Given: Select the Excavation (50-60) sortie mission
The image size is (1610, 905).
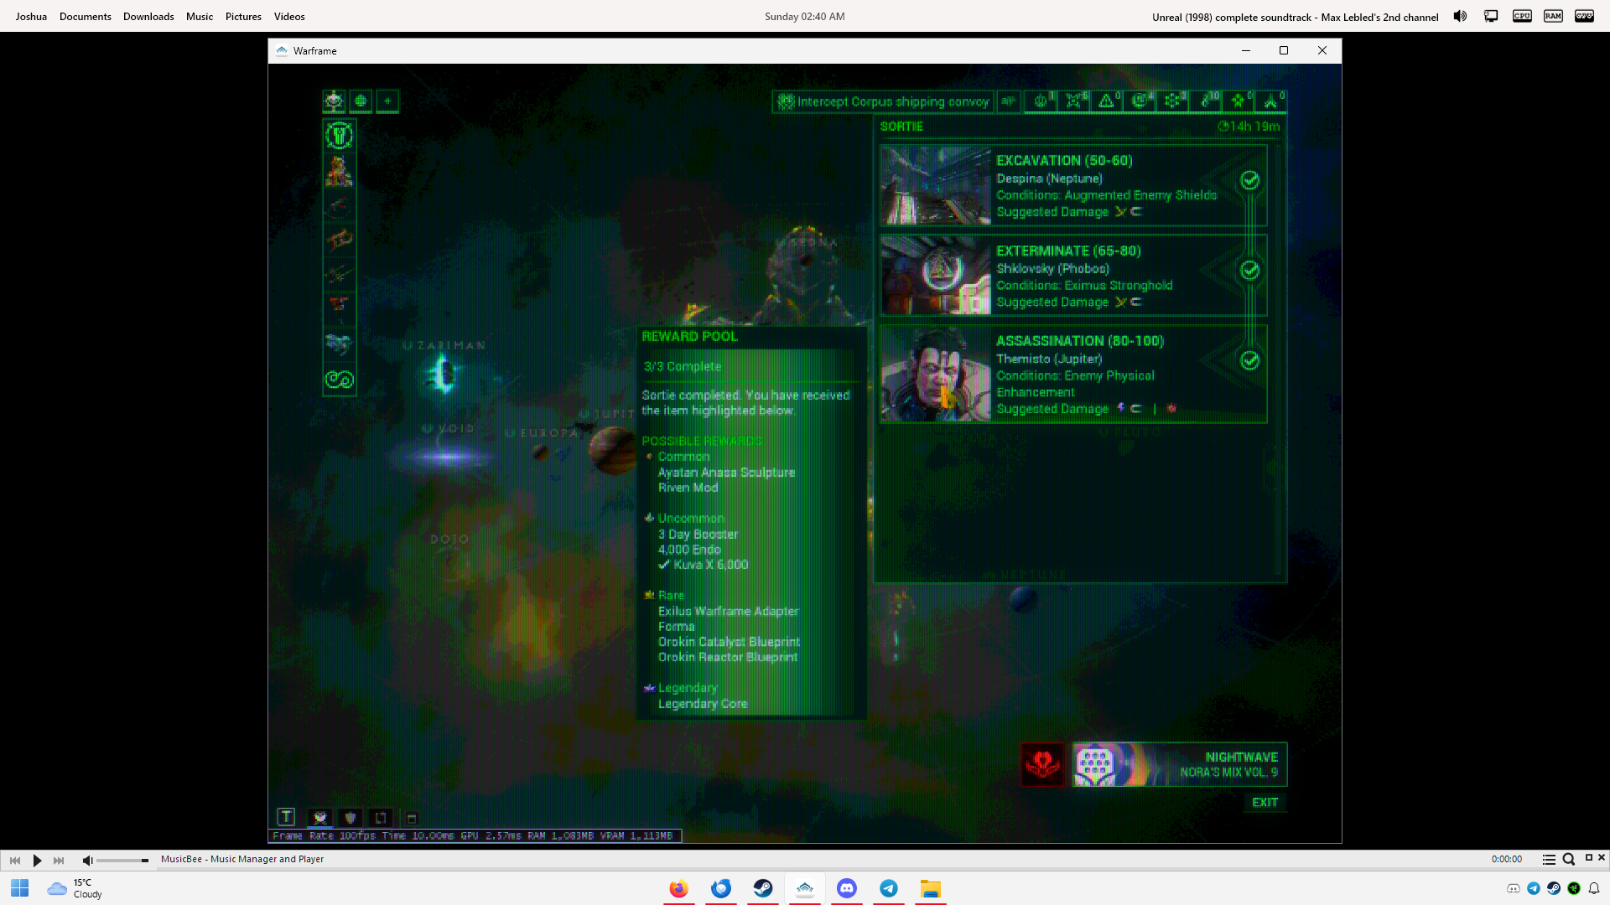Looking at the screenshot, I should 1073,186.
